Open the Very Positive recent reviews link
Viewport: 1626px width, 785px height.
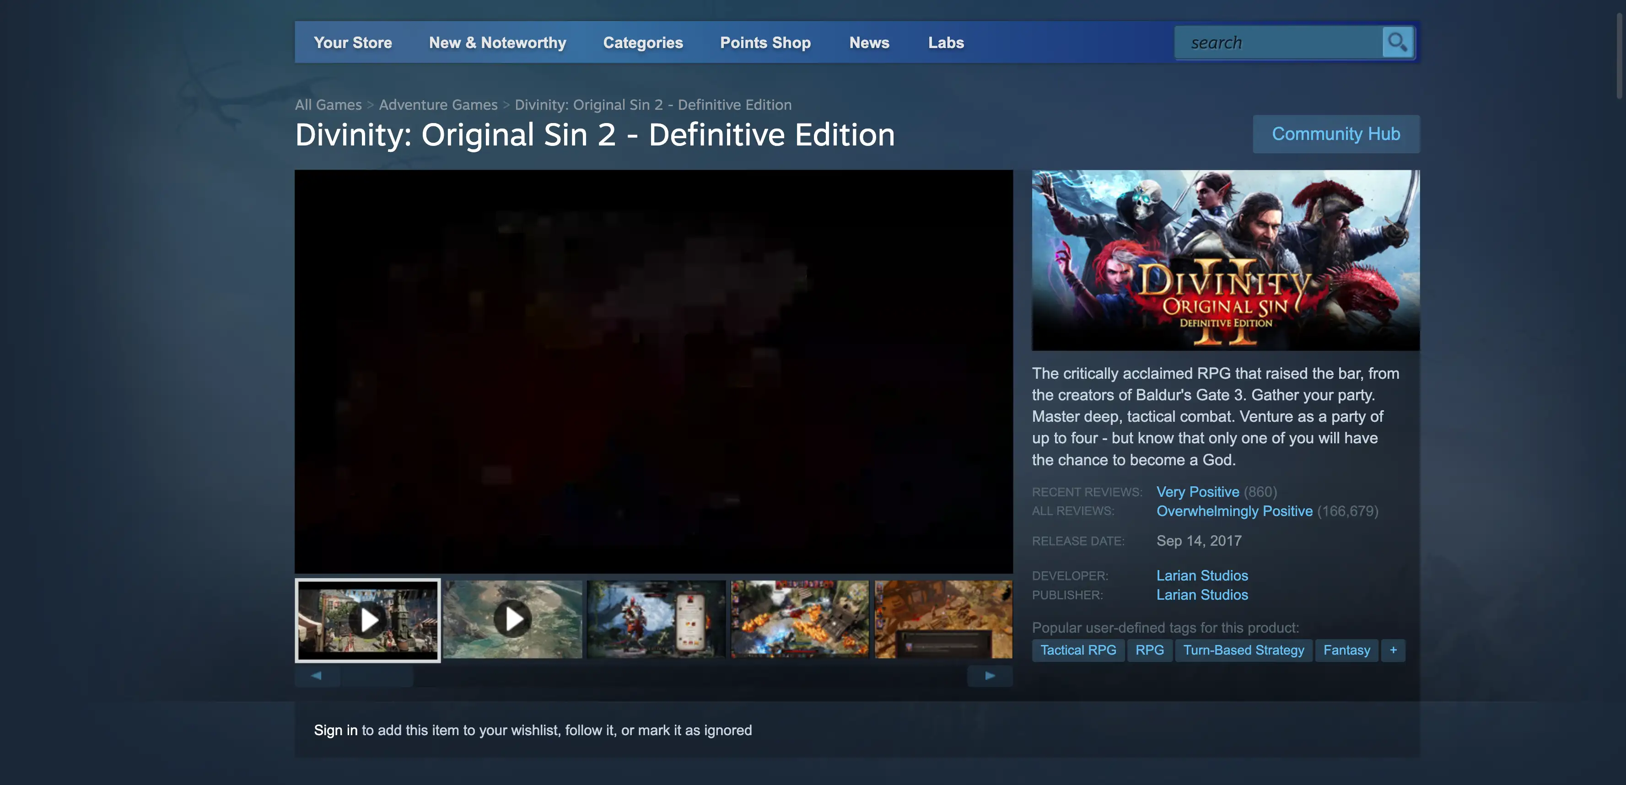(x=1197, y=492)
